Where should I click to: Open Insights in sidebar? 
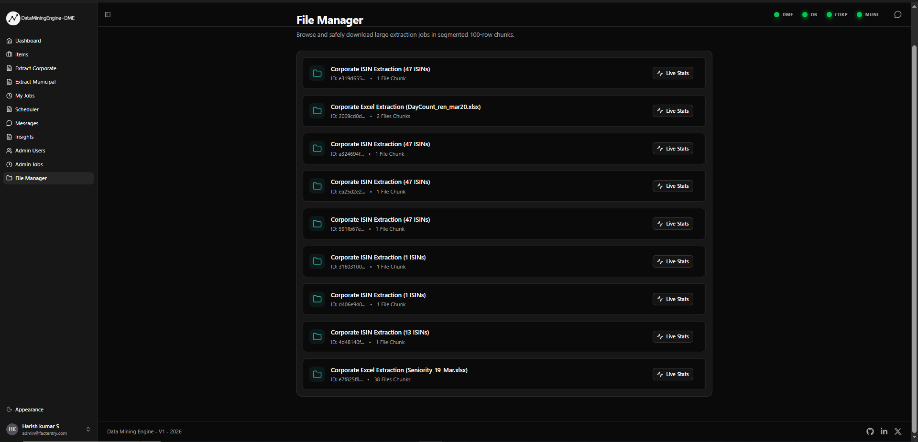point(48,137)
